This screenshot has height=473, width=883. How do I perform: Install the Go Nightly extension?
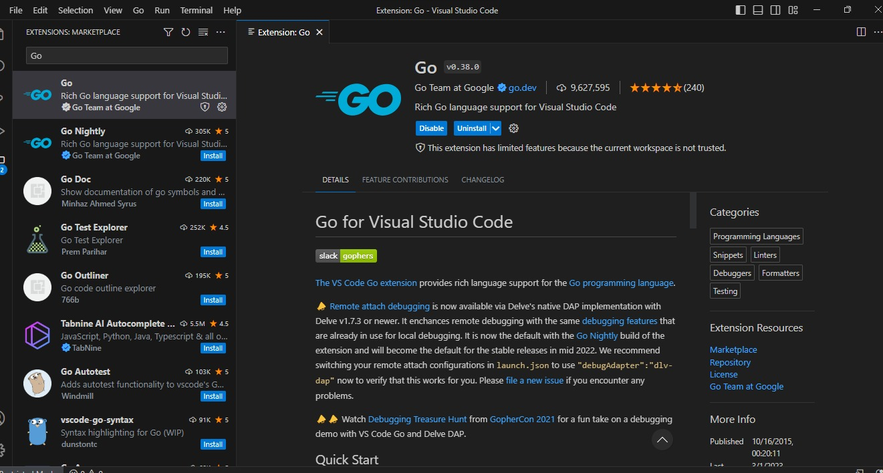[213, 156]
